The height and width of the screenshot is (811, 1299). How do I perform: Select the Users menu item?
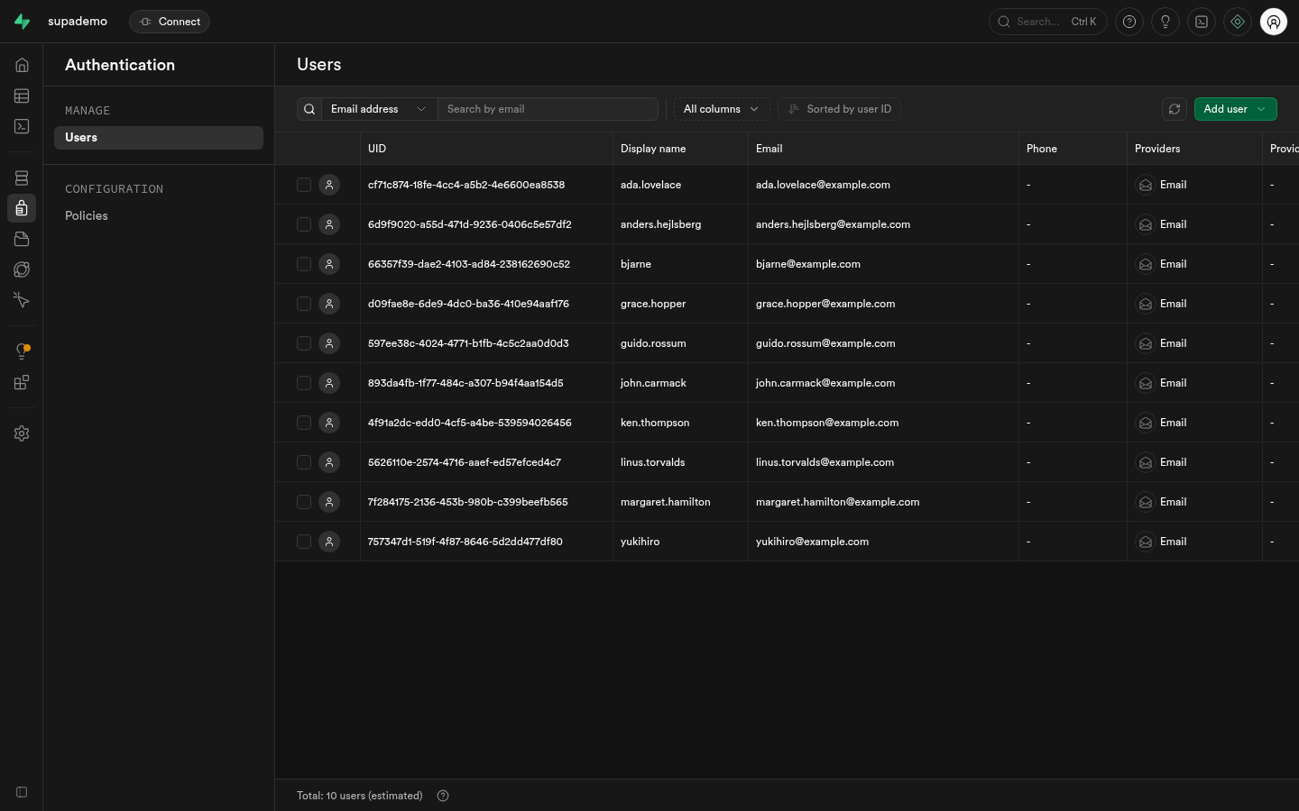click(159, 137)
